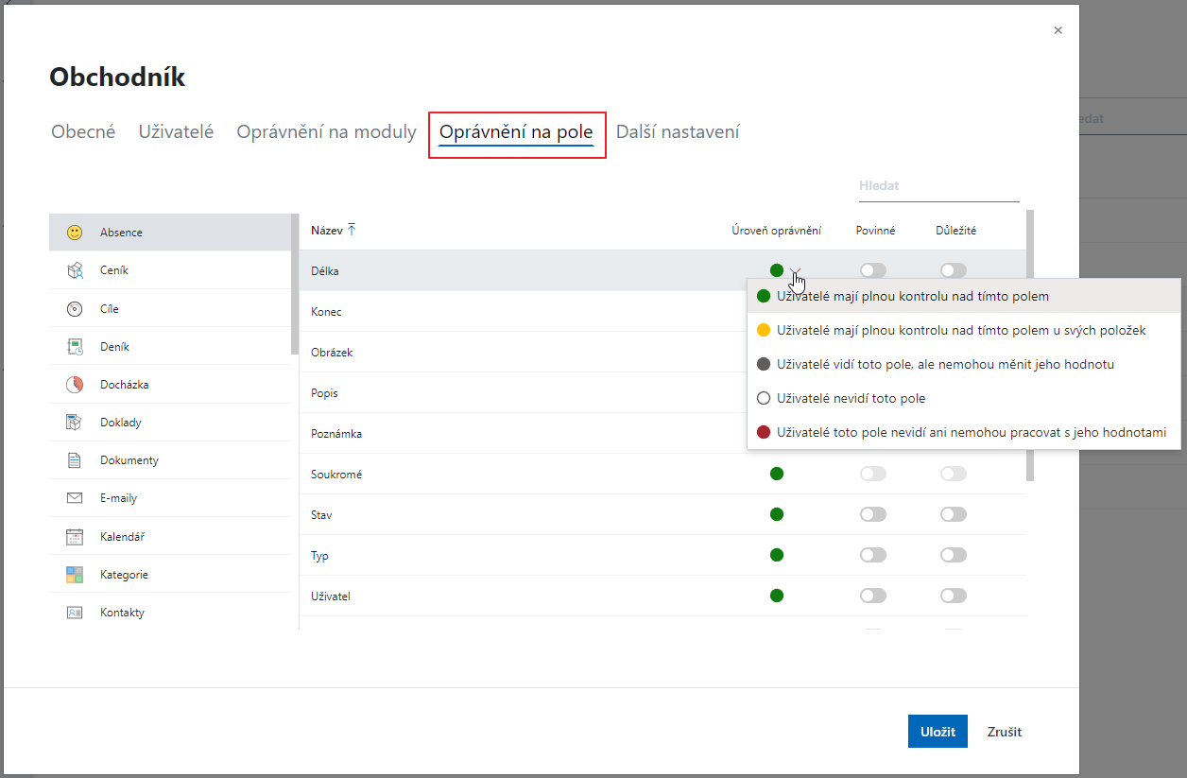This screenshot has height=778, width=1187.
Task: Select the Kalendář calendar icon
Action: 75,537
